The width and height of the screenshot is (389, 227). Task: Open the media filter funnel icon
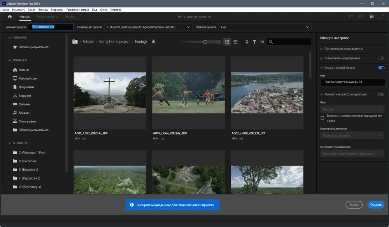(254, 42)
